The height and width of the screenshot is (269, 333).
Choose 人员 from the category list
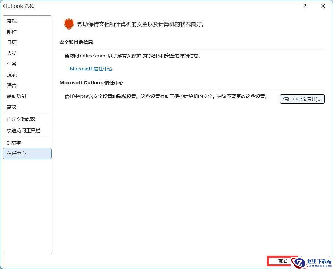(x=27, y=53)
